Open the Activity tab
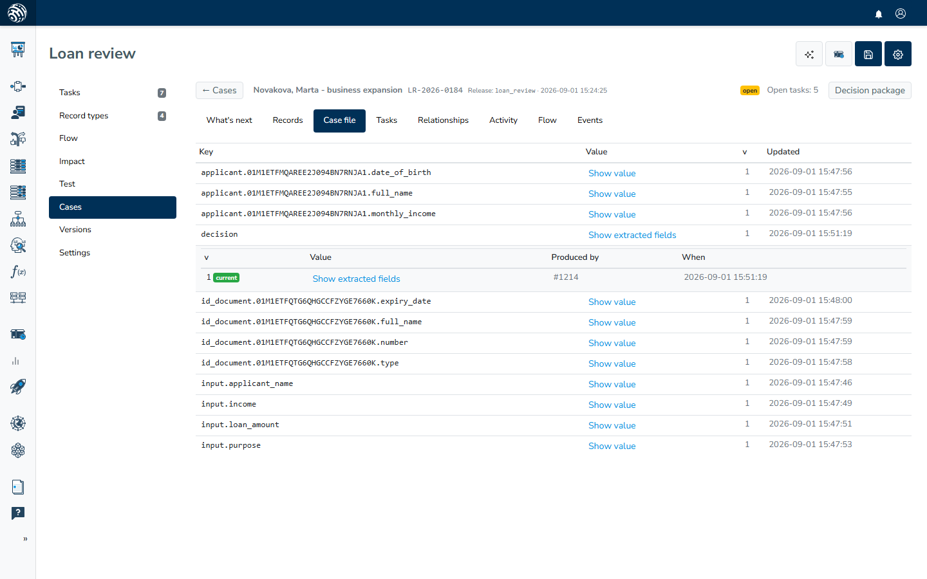927x579 pixels. click(x=503, y=120)
